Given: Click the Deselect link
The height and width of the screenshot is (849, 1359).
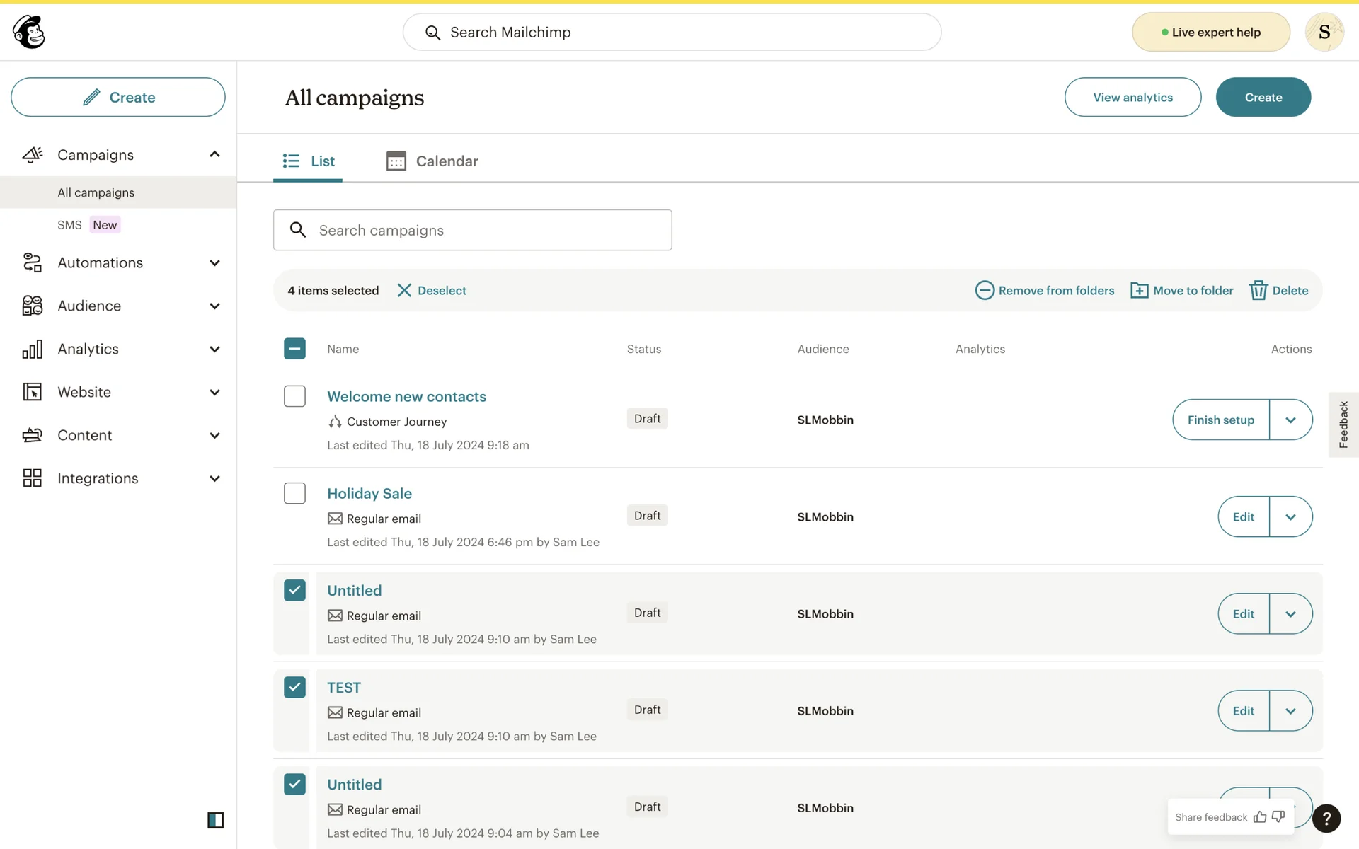Looking at the screenshot, I should (432, 290).
